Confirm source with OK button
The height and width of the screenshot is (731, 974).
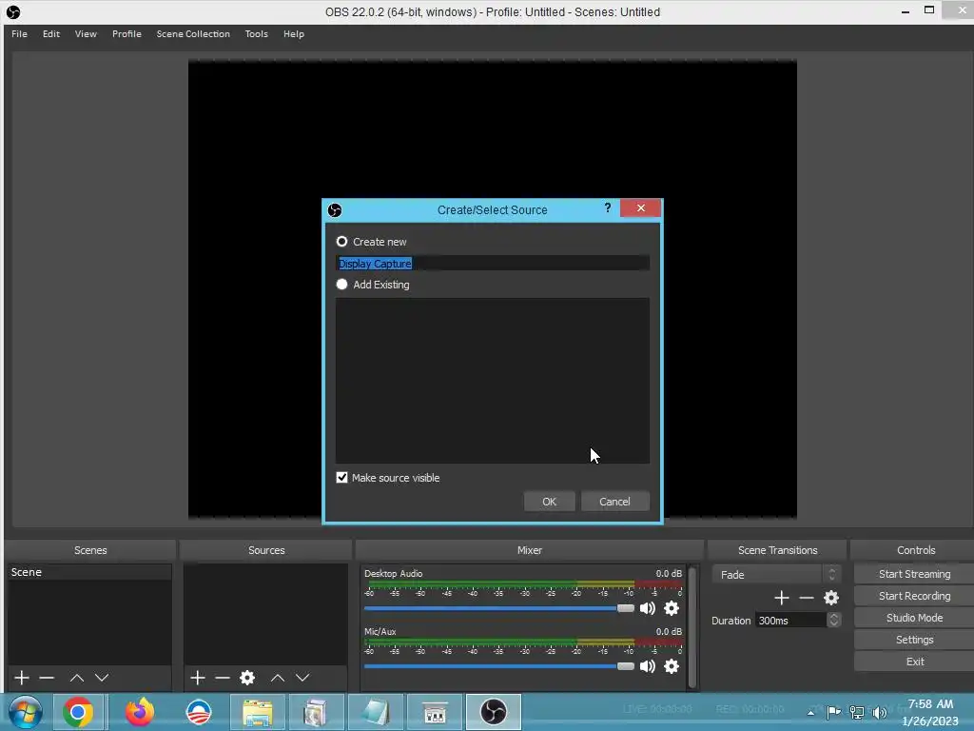549,502
